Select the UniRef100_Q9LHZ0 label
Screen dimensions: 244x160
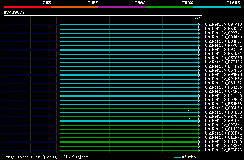223,79
